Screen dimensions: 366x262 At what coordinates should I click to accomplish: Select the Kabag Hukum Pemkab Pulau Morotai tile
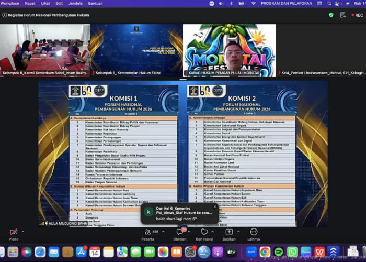click(229, 50)
